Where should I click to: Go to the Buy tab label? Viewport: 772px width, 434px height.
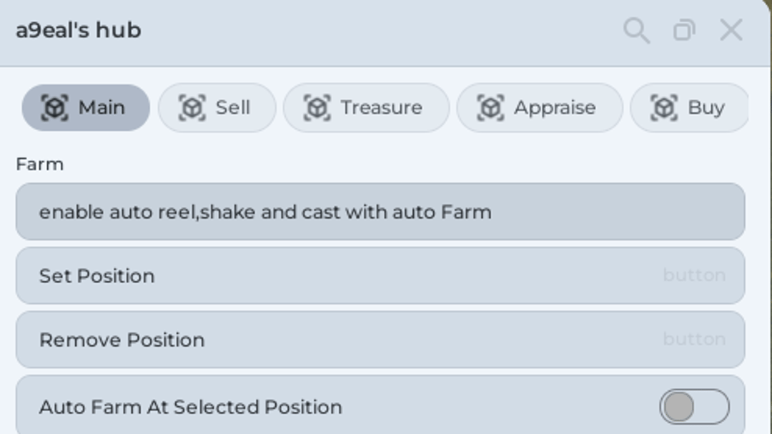(706, 108)
